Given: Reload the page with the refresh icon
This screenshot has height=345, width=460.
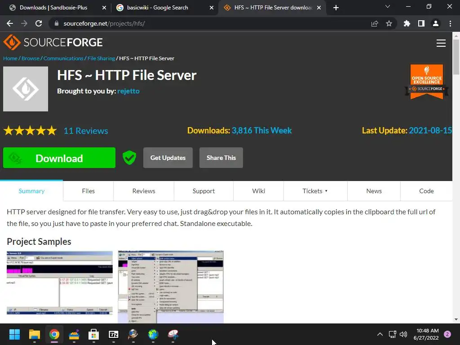Looking at the screenshot, I should pyautogui.click(x=39, y=23).
